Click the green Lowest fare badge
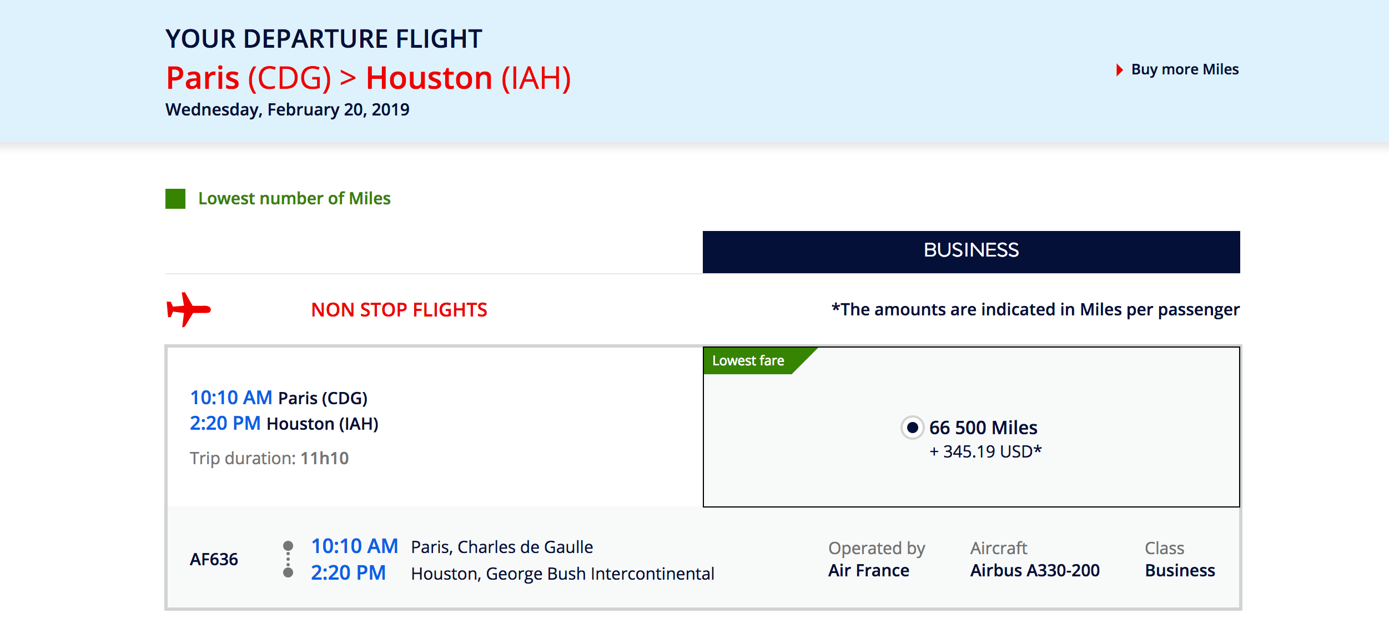The width and height of the screenshot is (1389, 623). [748, 361]
